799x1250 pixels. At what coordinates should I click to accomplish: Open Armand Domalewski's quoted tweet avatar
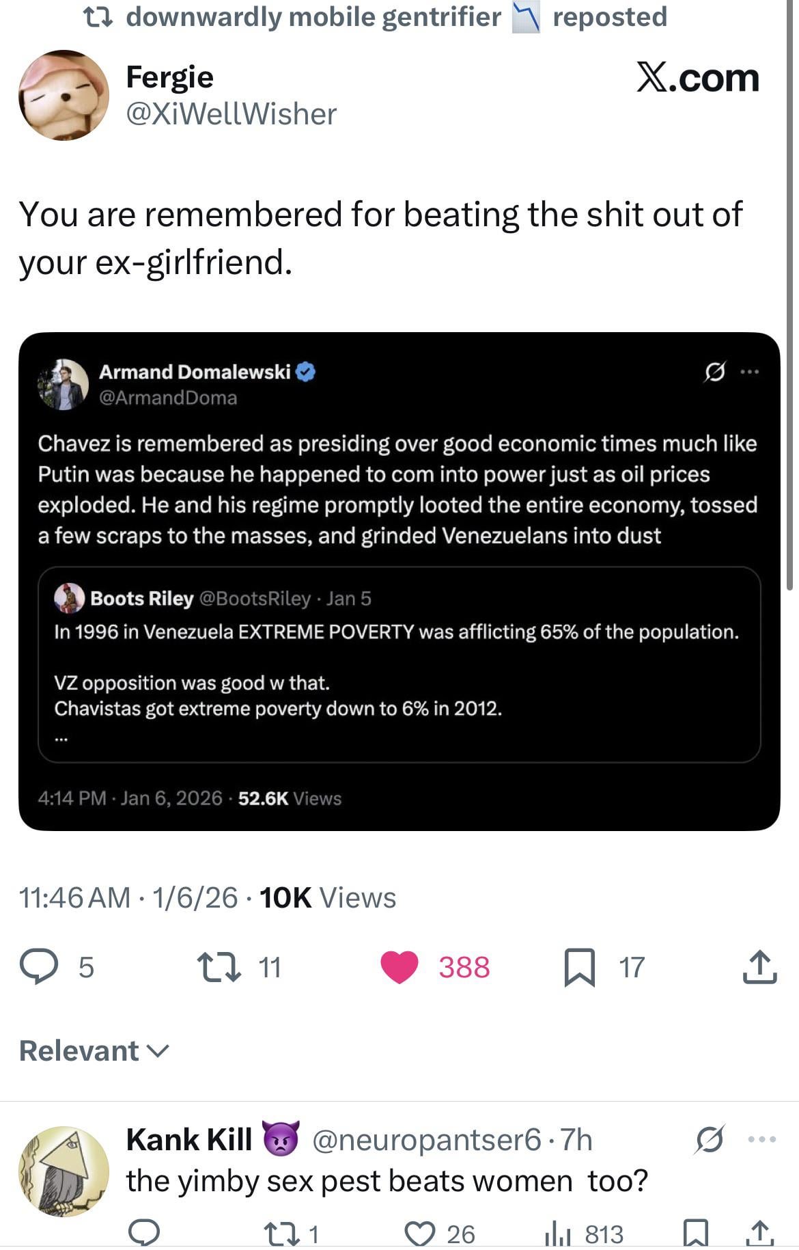pyautogui.click(x=64, y=385)
